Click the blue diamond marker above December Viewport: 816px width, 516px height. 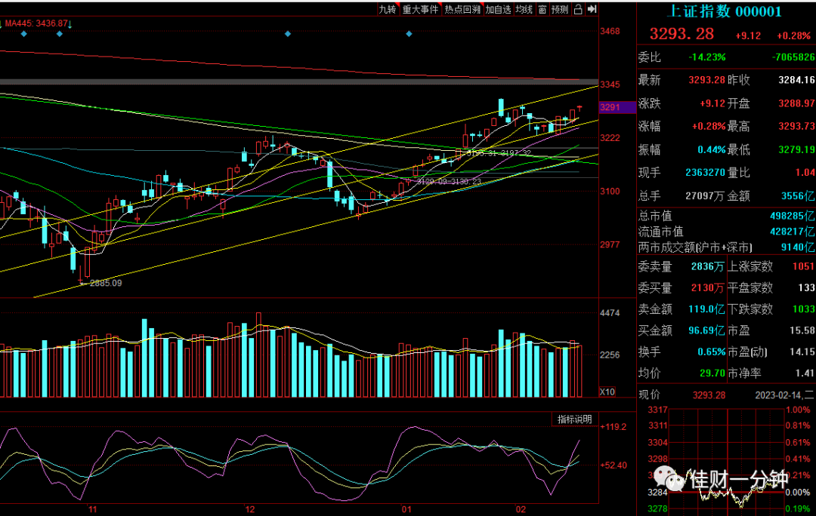point(288,34)
